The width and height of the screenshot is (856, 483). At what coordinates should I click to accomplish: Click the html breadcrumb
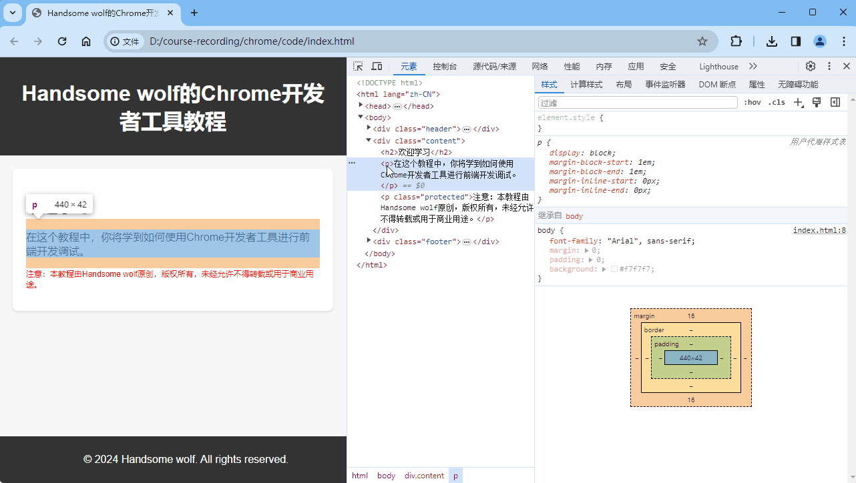[x=360, y=476]
